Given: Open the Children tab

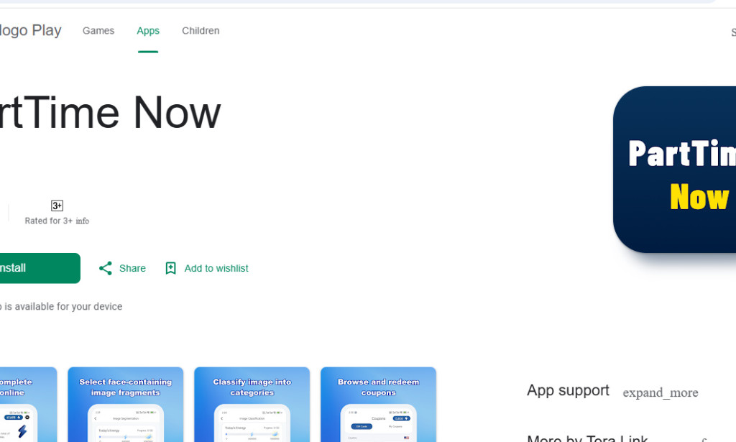Looking at the screenshot, I should pos(201,30).
